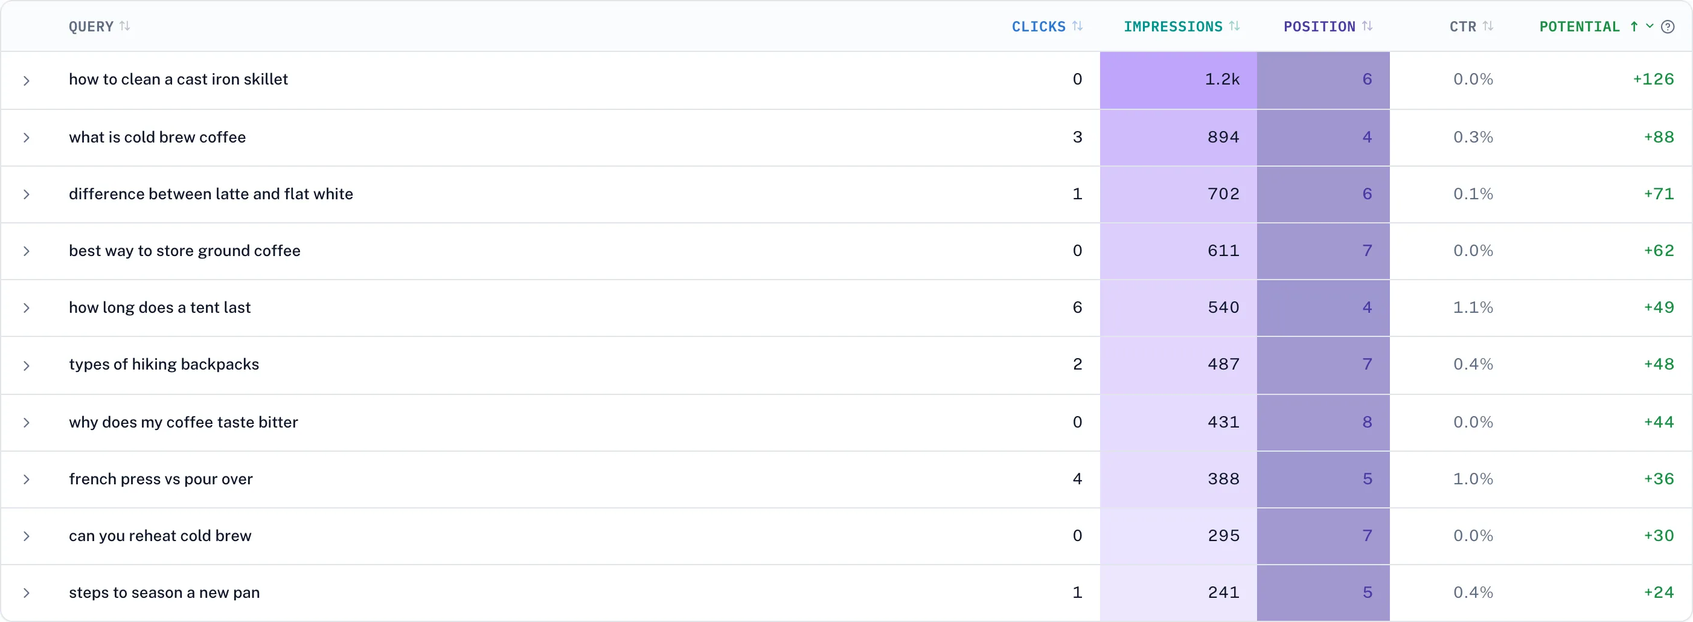Expand the 'how to clean a cast iron skillet' row

27,80
